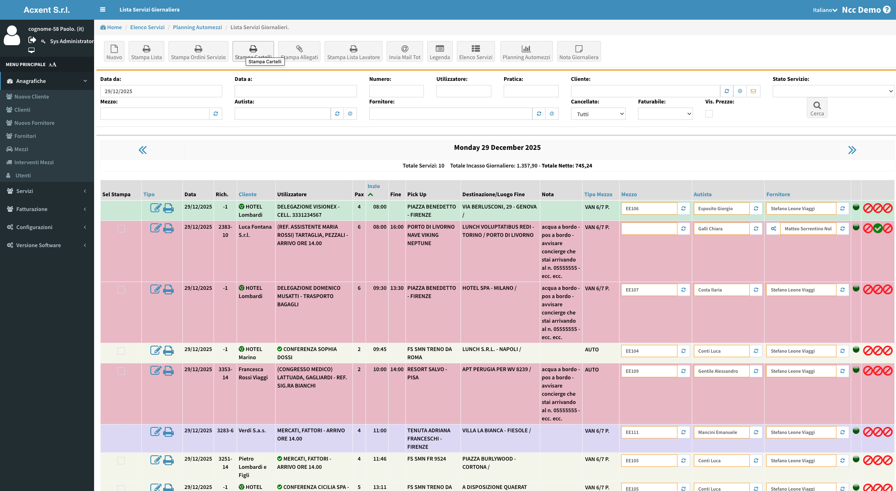Screen dimensions: 896x491
Task: Open the Cancellato Tutti dropdown
Action: point(598,114)
